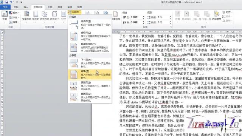Click the vertical ruler on the left edge
Screen dimensions: 242x136
coord(2,85)
